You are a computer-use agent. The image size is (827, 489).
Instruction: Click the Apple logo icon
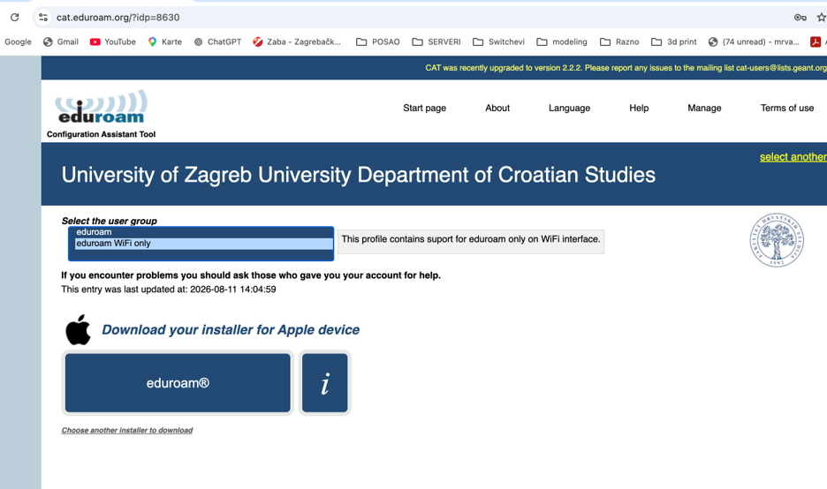pos(78,330)
